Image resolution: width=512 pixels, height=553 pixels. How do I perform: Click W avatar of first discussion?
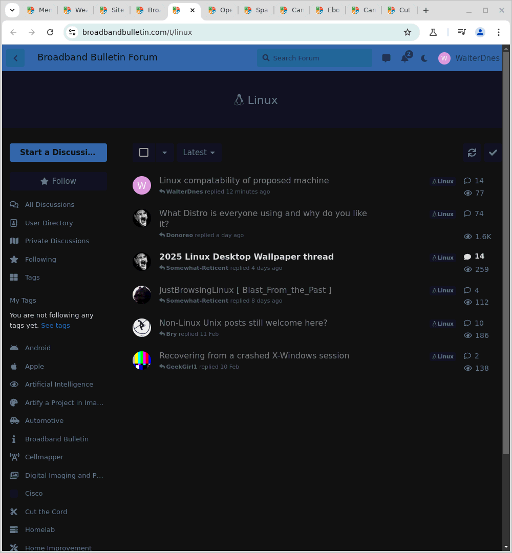pos(142,185)
